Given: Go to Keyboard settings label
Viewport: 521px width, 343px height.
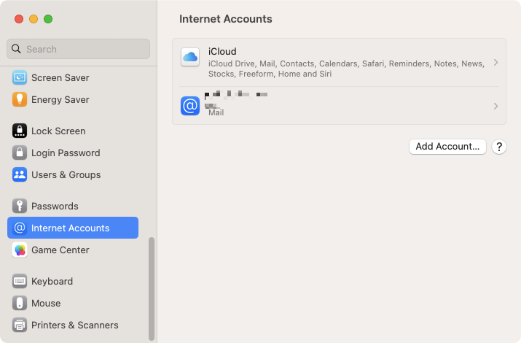Looking at the screenshot, I should point(52,281).
